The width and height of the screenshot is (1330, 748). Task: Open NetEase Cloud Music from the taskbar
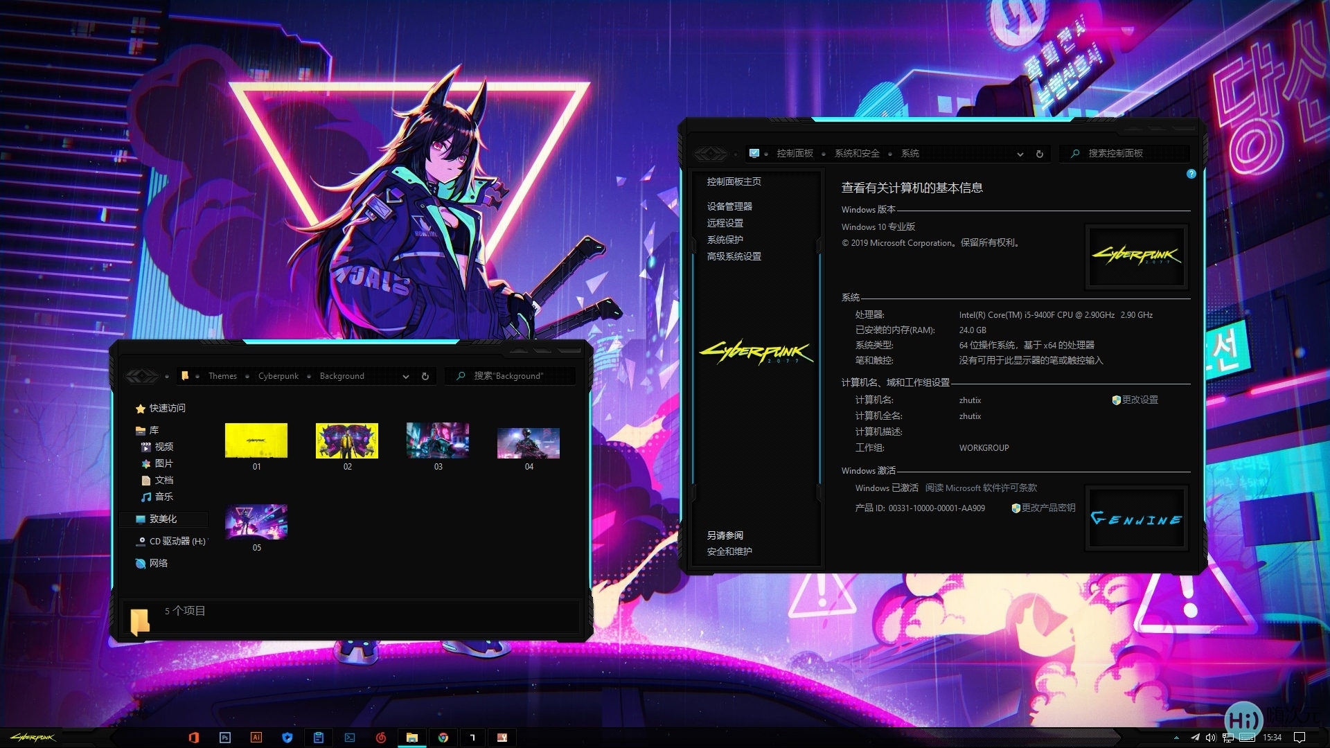click(380, 738)
